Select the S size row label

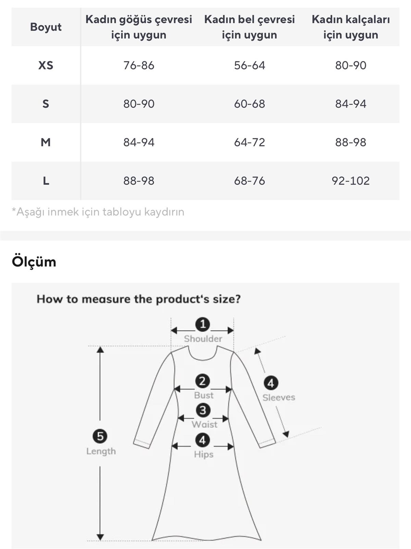(x=46, y=104)
